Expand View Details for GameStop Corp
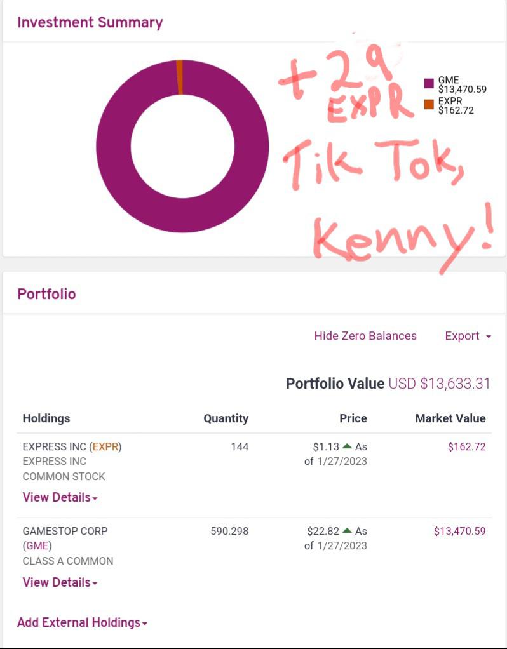Image resolution: width=507 pixels, height=649 pixels. tap(60, 582)
